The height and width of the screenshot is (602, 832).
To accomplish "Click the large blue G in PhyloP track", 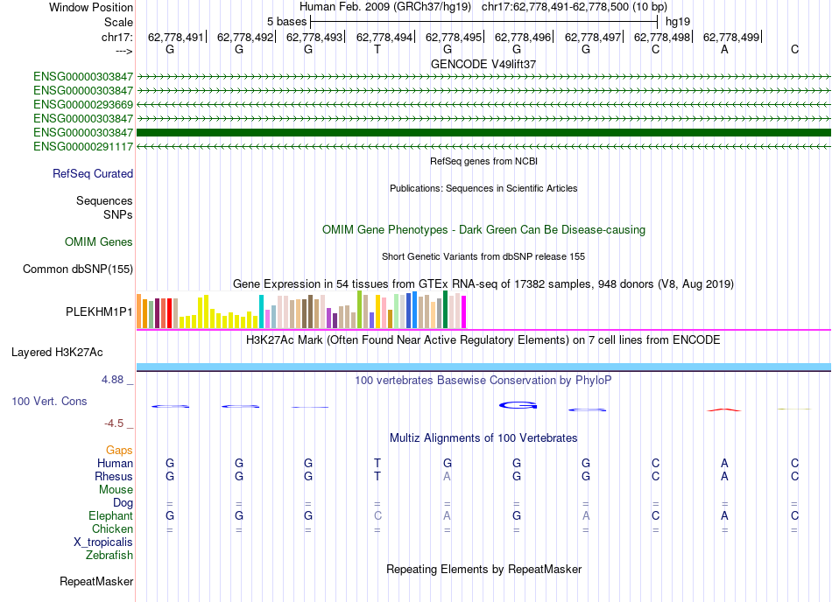I will click(x=518, y=405).
